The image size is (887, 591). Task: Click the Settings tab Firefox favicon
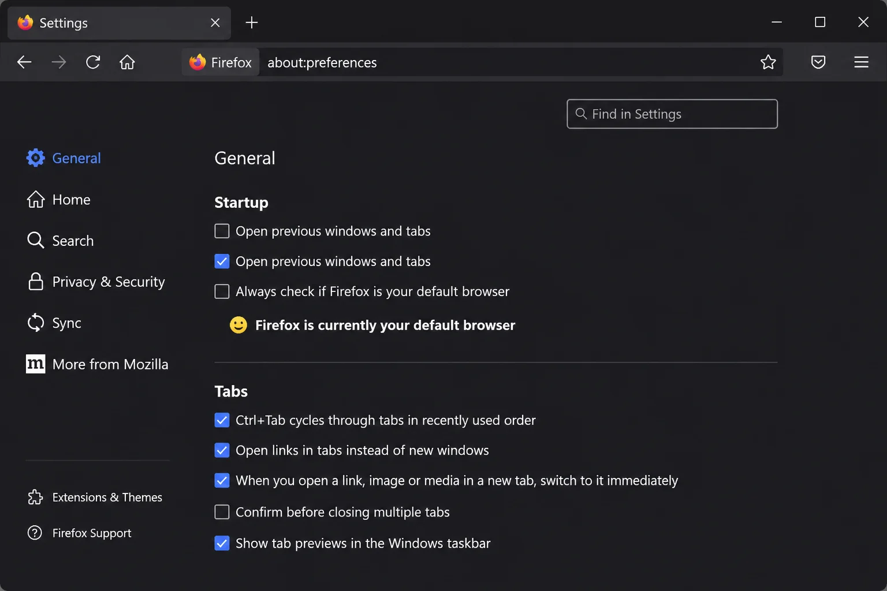(25, 23)
